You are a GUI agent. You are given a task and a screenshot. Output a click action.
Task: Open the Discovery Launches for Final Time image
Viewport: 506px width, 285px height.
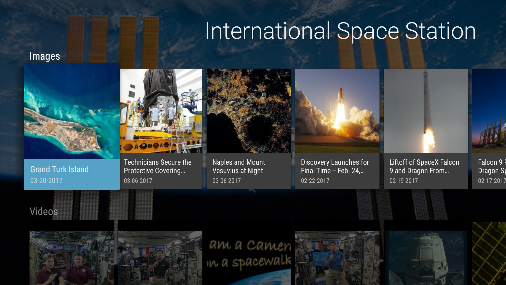pyautogui.click(x=337, y=111)
